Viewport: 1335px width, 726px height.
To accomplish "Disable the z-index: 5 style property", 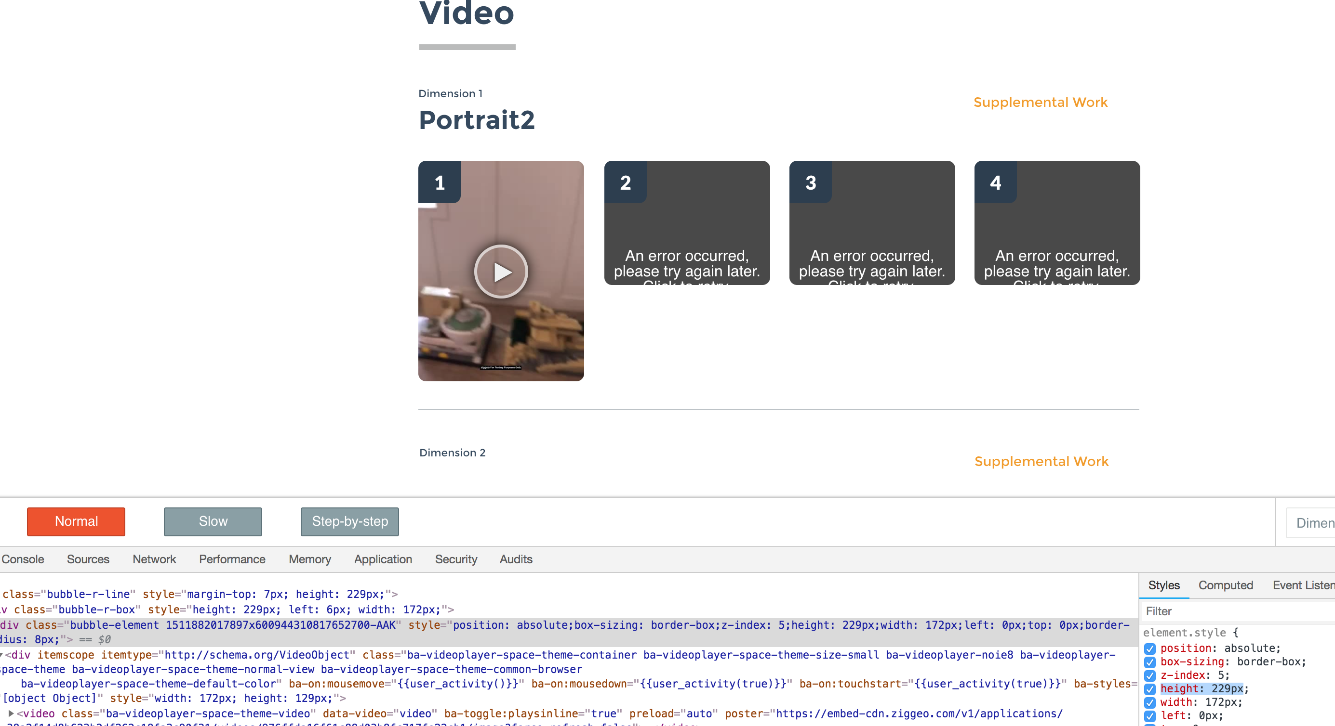I will click(1149, 675).
